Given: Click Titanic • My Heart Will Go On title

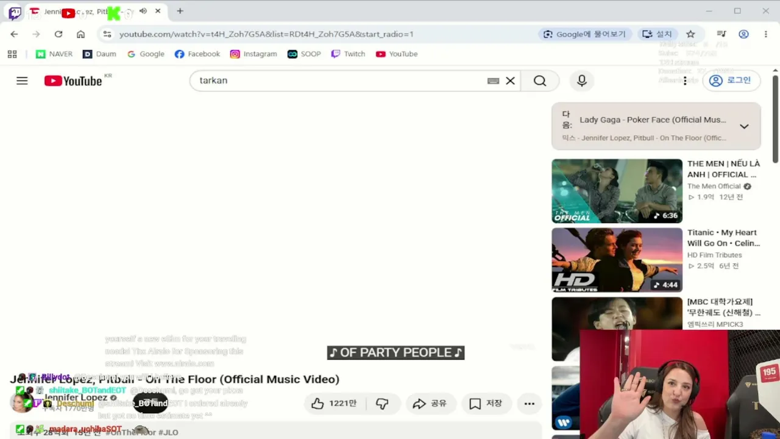Looking at the screenshot, I should coord(723,238).
